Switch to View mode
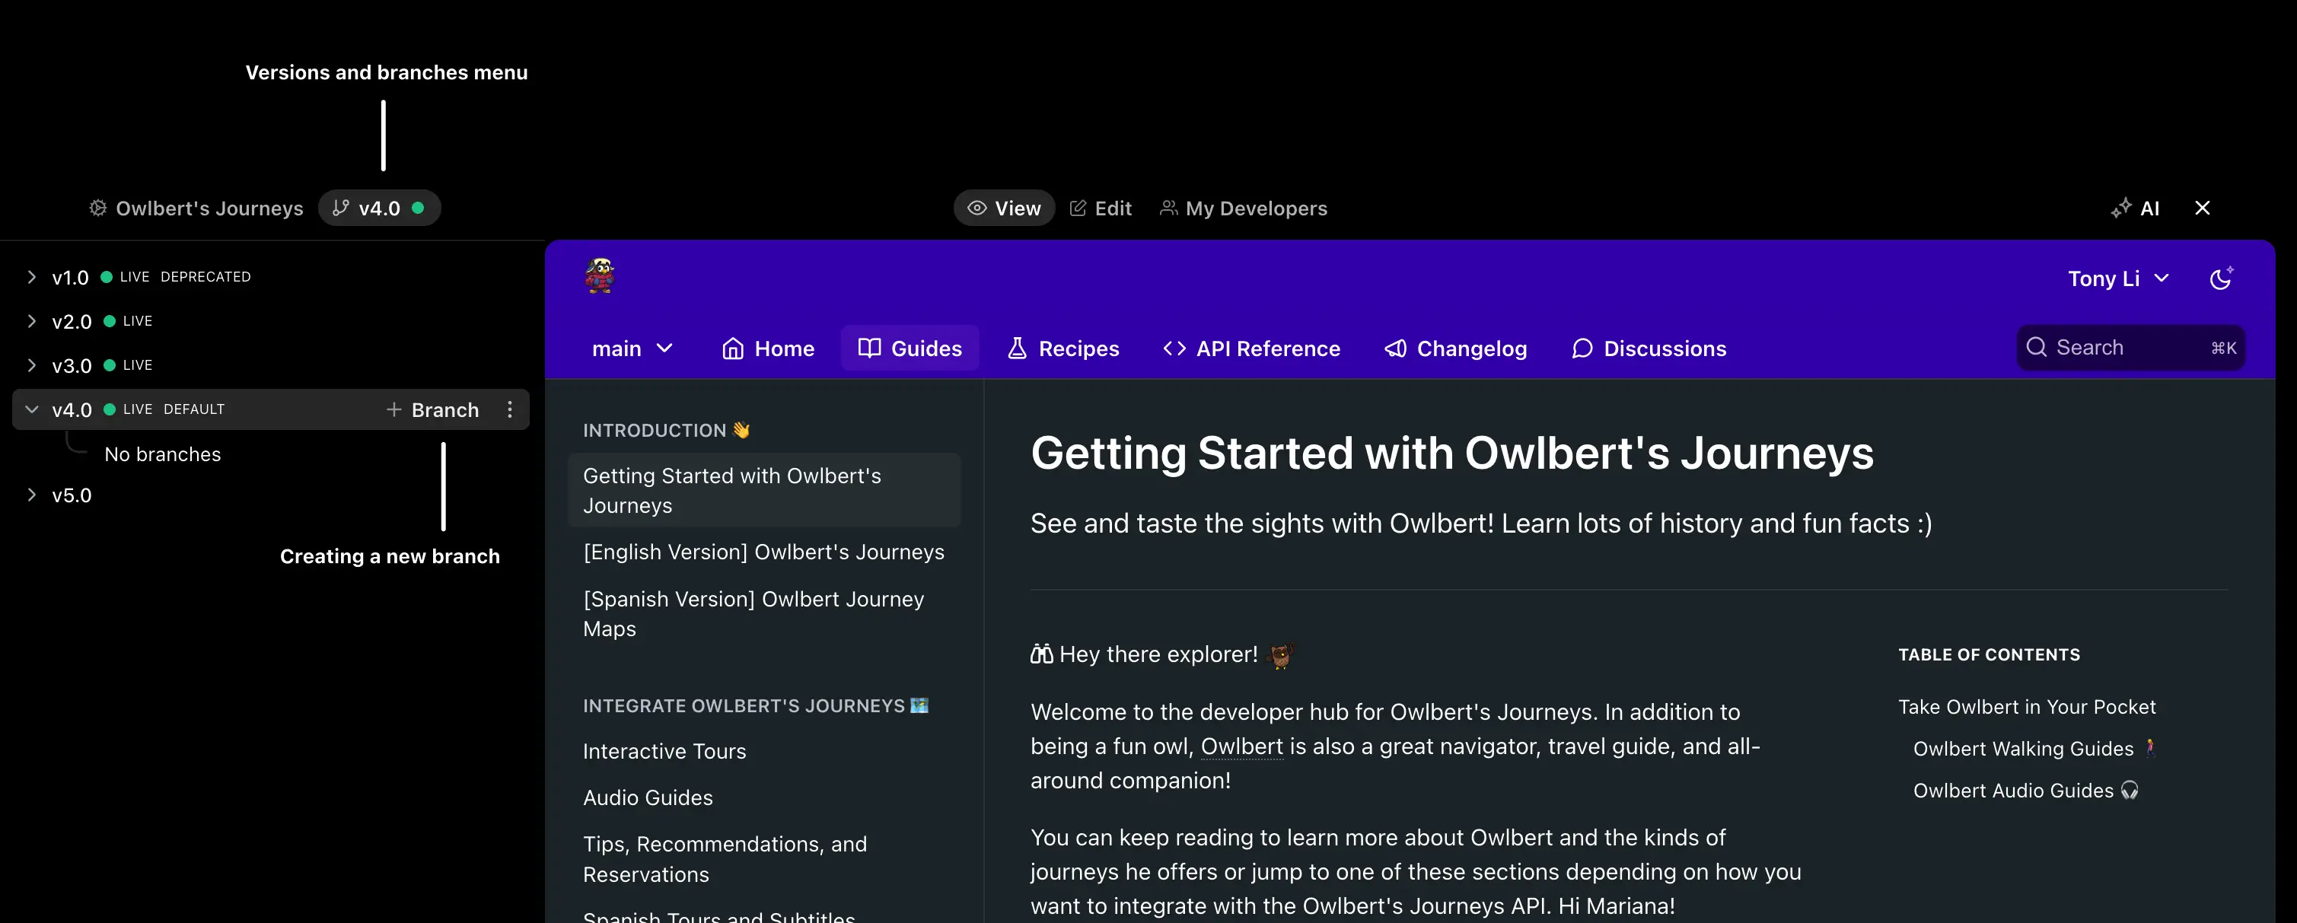The height and width of the screenshot is (923, 2297). point(1004,208)
